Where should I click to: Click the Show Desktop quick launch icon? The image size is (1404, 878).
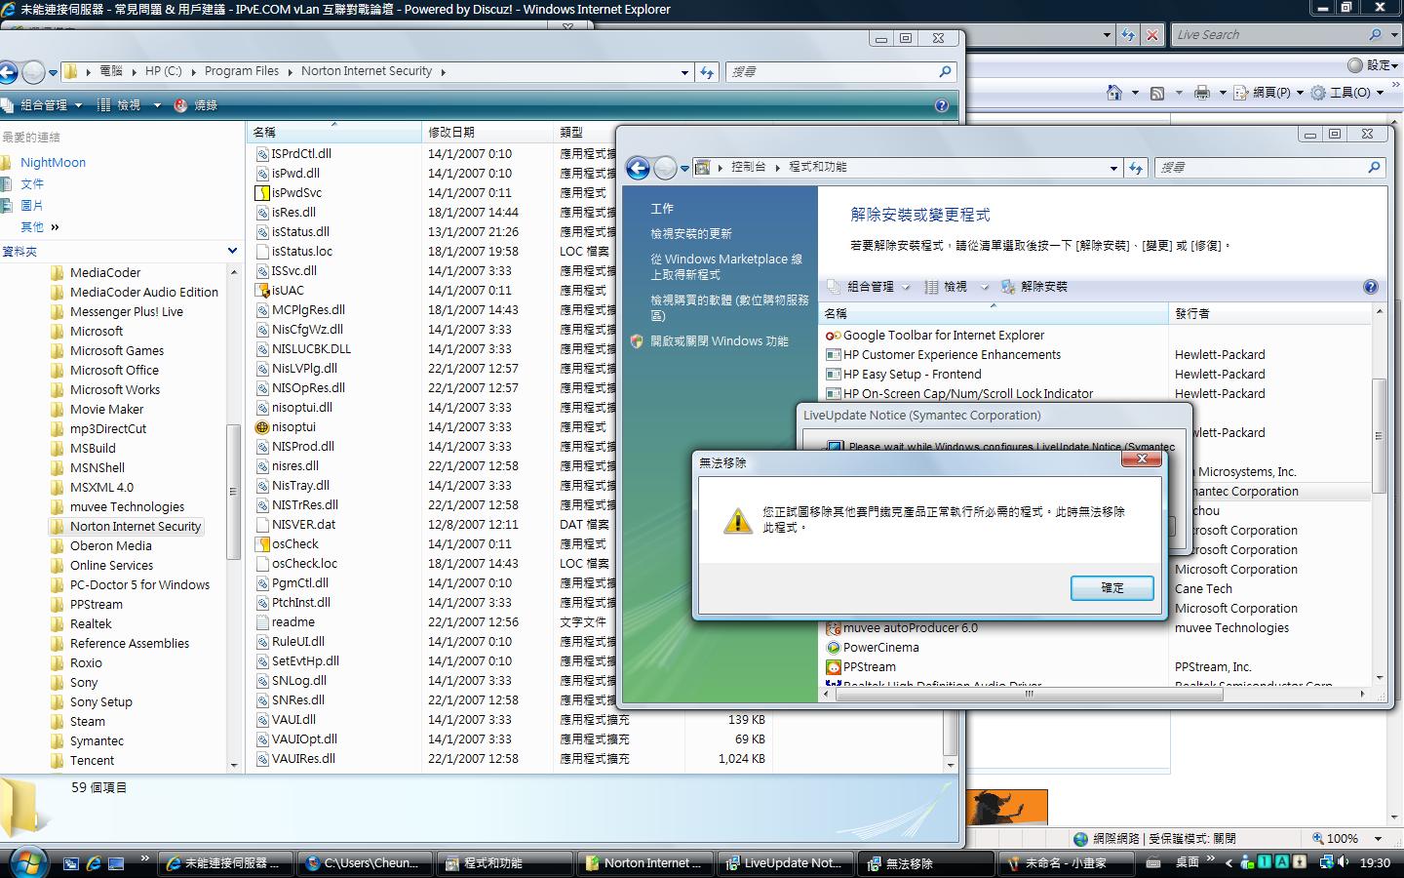(x=117, y=863)
